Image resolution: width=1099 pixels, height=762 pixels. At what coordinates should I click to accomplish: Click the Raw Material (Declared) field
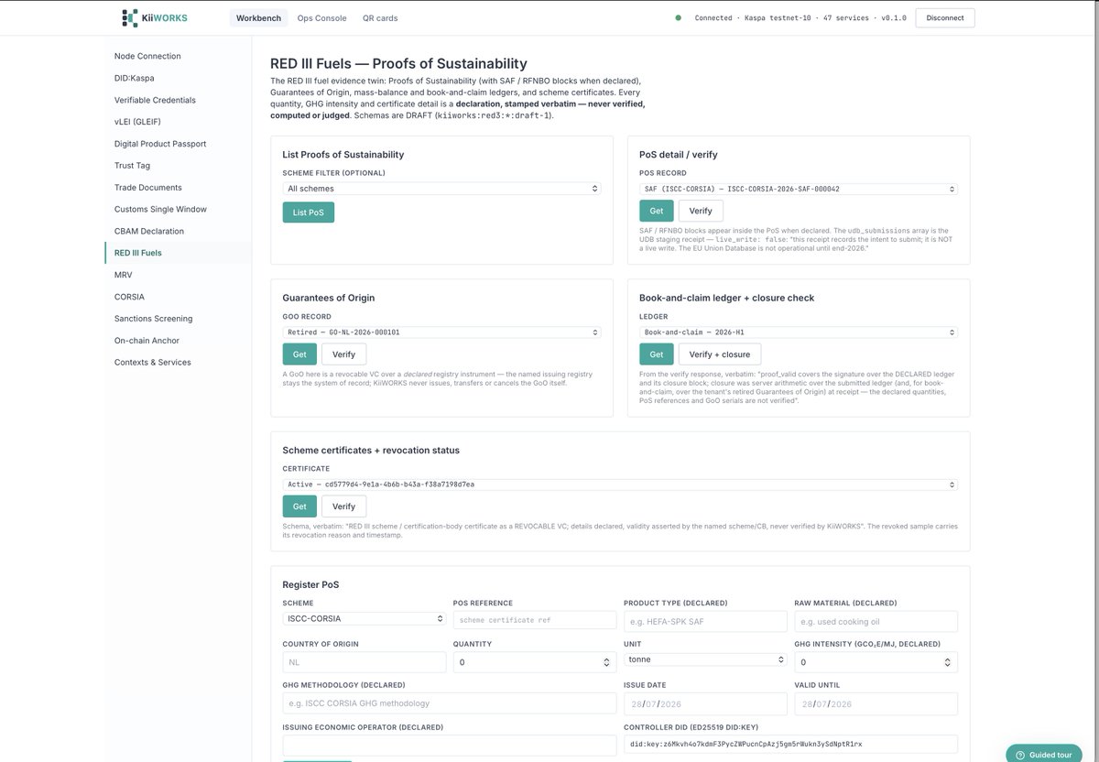[x=876, y=622]
